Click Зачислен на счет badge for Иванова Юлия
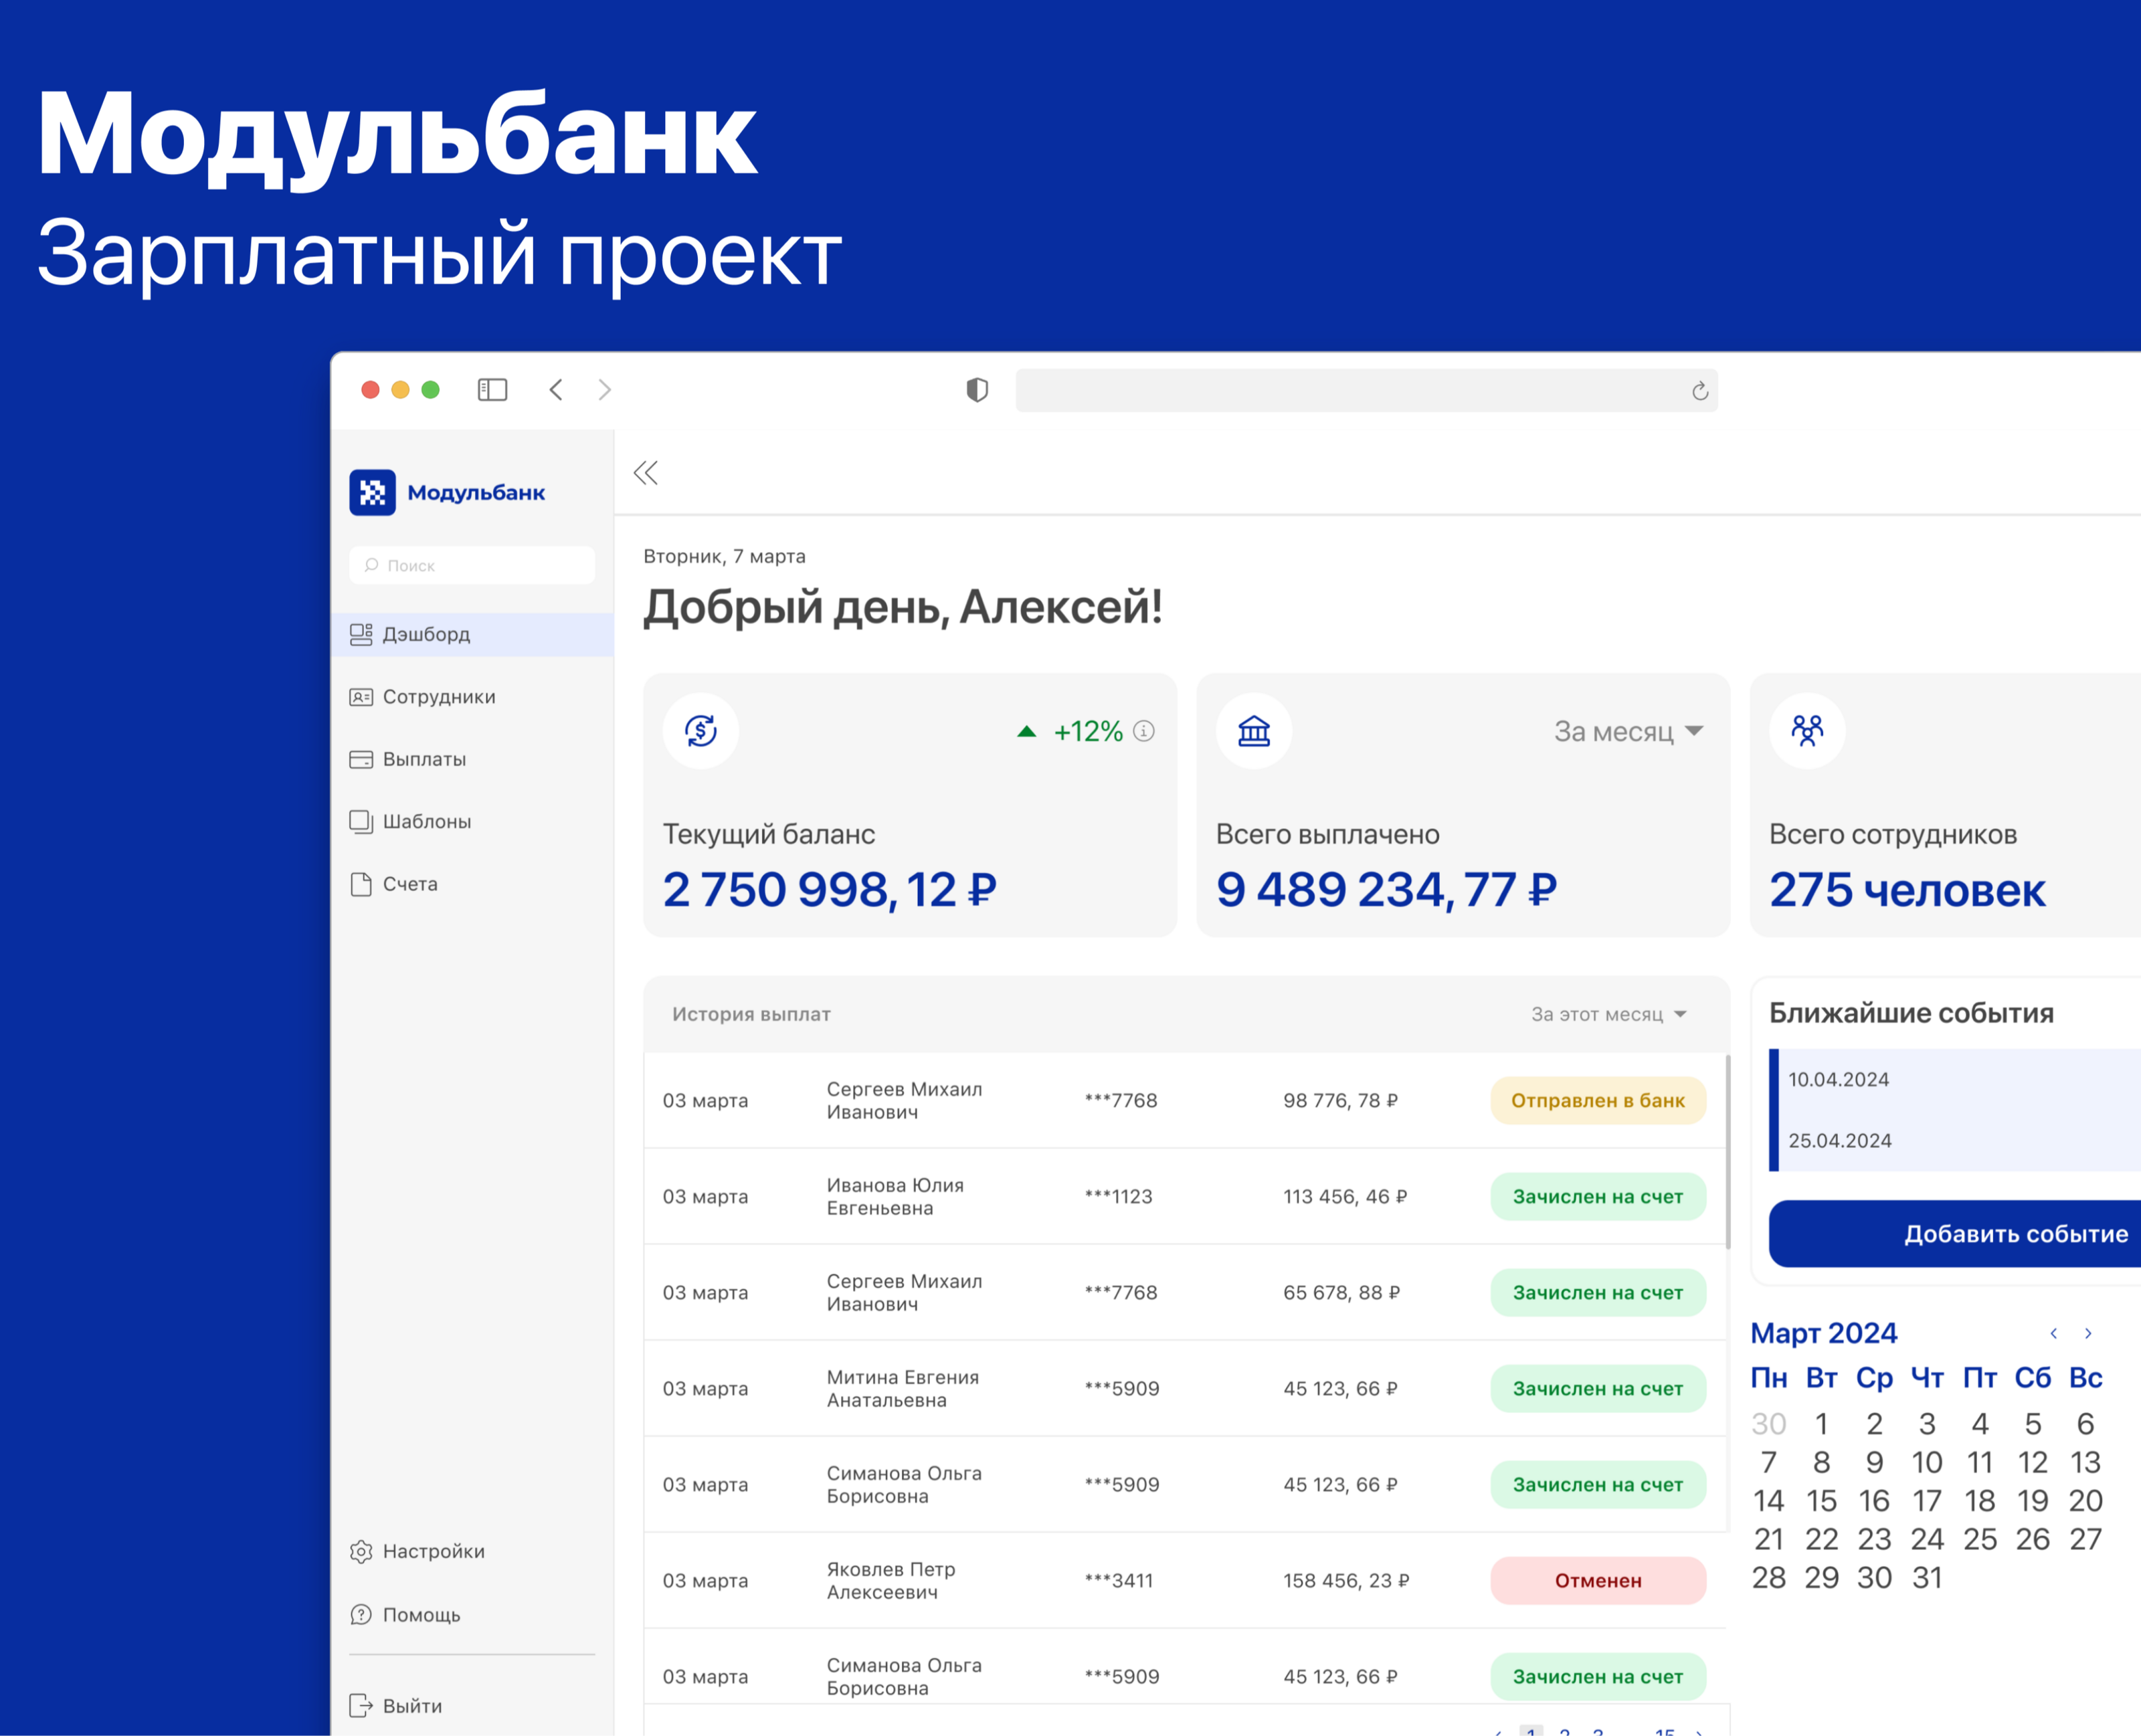The width and height of the screenshot is (2141, 1736). pyautogui.click(x=1598, y=1196)
